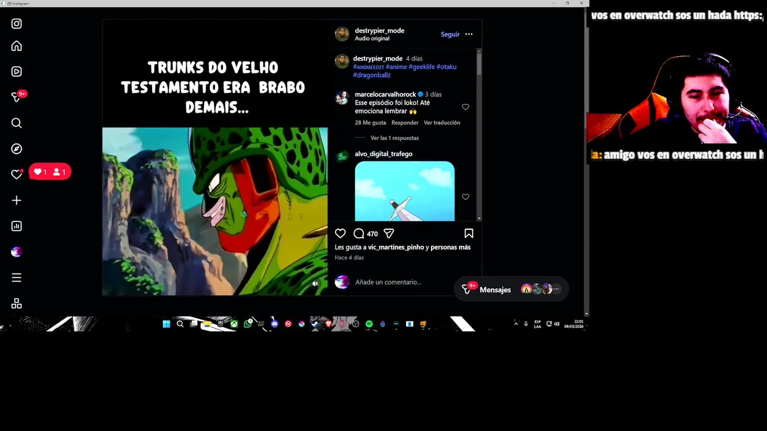Open the Reels section in the sidebar
This screenshot has height=431, width=767.
pyautogui.click(x=17, y=72)
